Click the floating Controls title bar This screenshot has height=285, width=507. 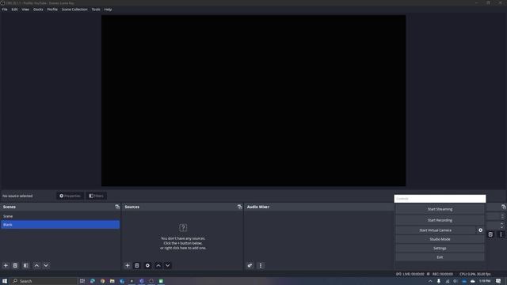click(x=440, y=199)
